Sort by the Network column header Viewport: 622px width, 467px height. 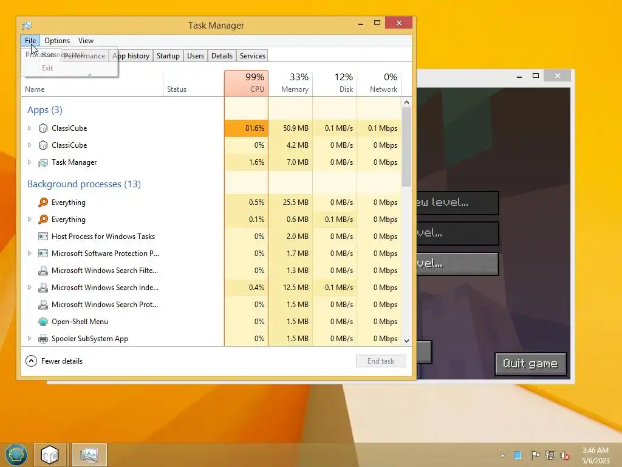(x=380, y=83)
